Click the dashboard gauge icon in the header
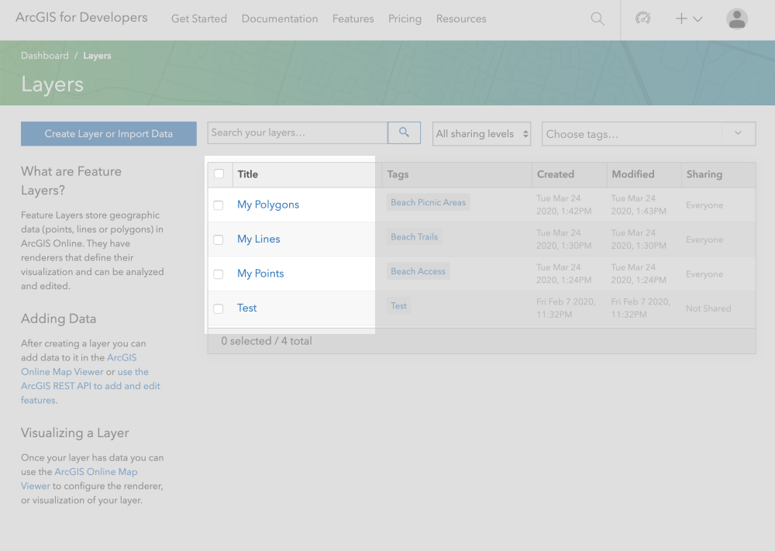This screenshot has height=551, width=775. coord(642,18)
